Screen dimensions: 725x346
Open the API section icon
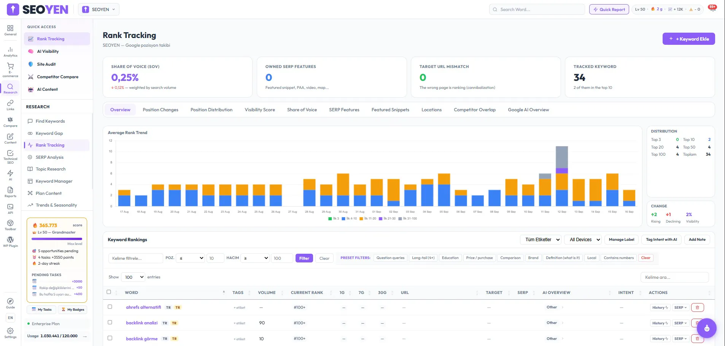10,209
